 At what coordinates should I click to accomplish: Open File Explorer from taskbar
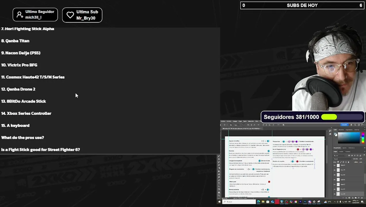tap(263, 202)
